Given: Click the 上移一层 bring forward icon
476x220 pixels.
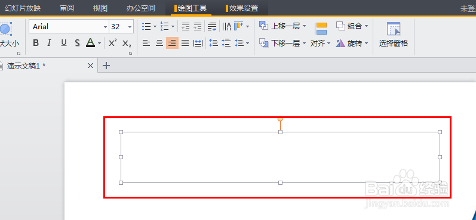Looking at the screenshot, I should pos(263,26).
